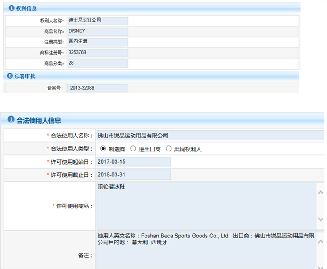Click the 权利人名称 field 迪士尼企业公司
327x269 pixels.
click(x=98, y=21)
